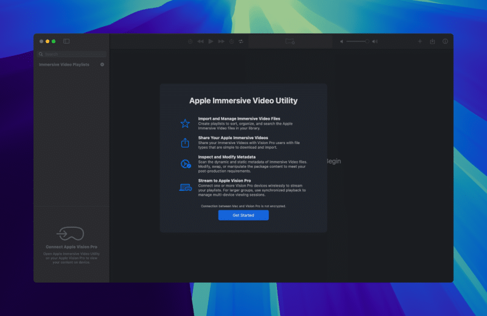Click 'Inspect and Modify Metadata' heading

(226, 157)
